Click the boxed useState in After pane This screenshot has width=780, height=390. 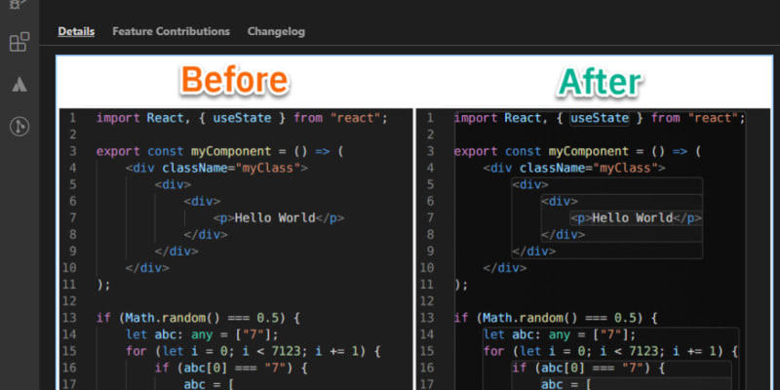(x=600, y=118)
